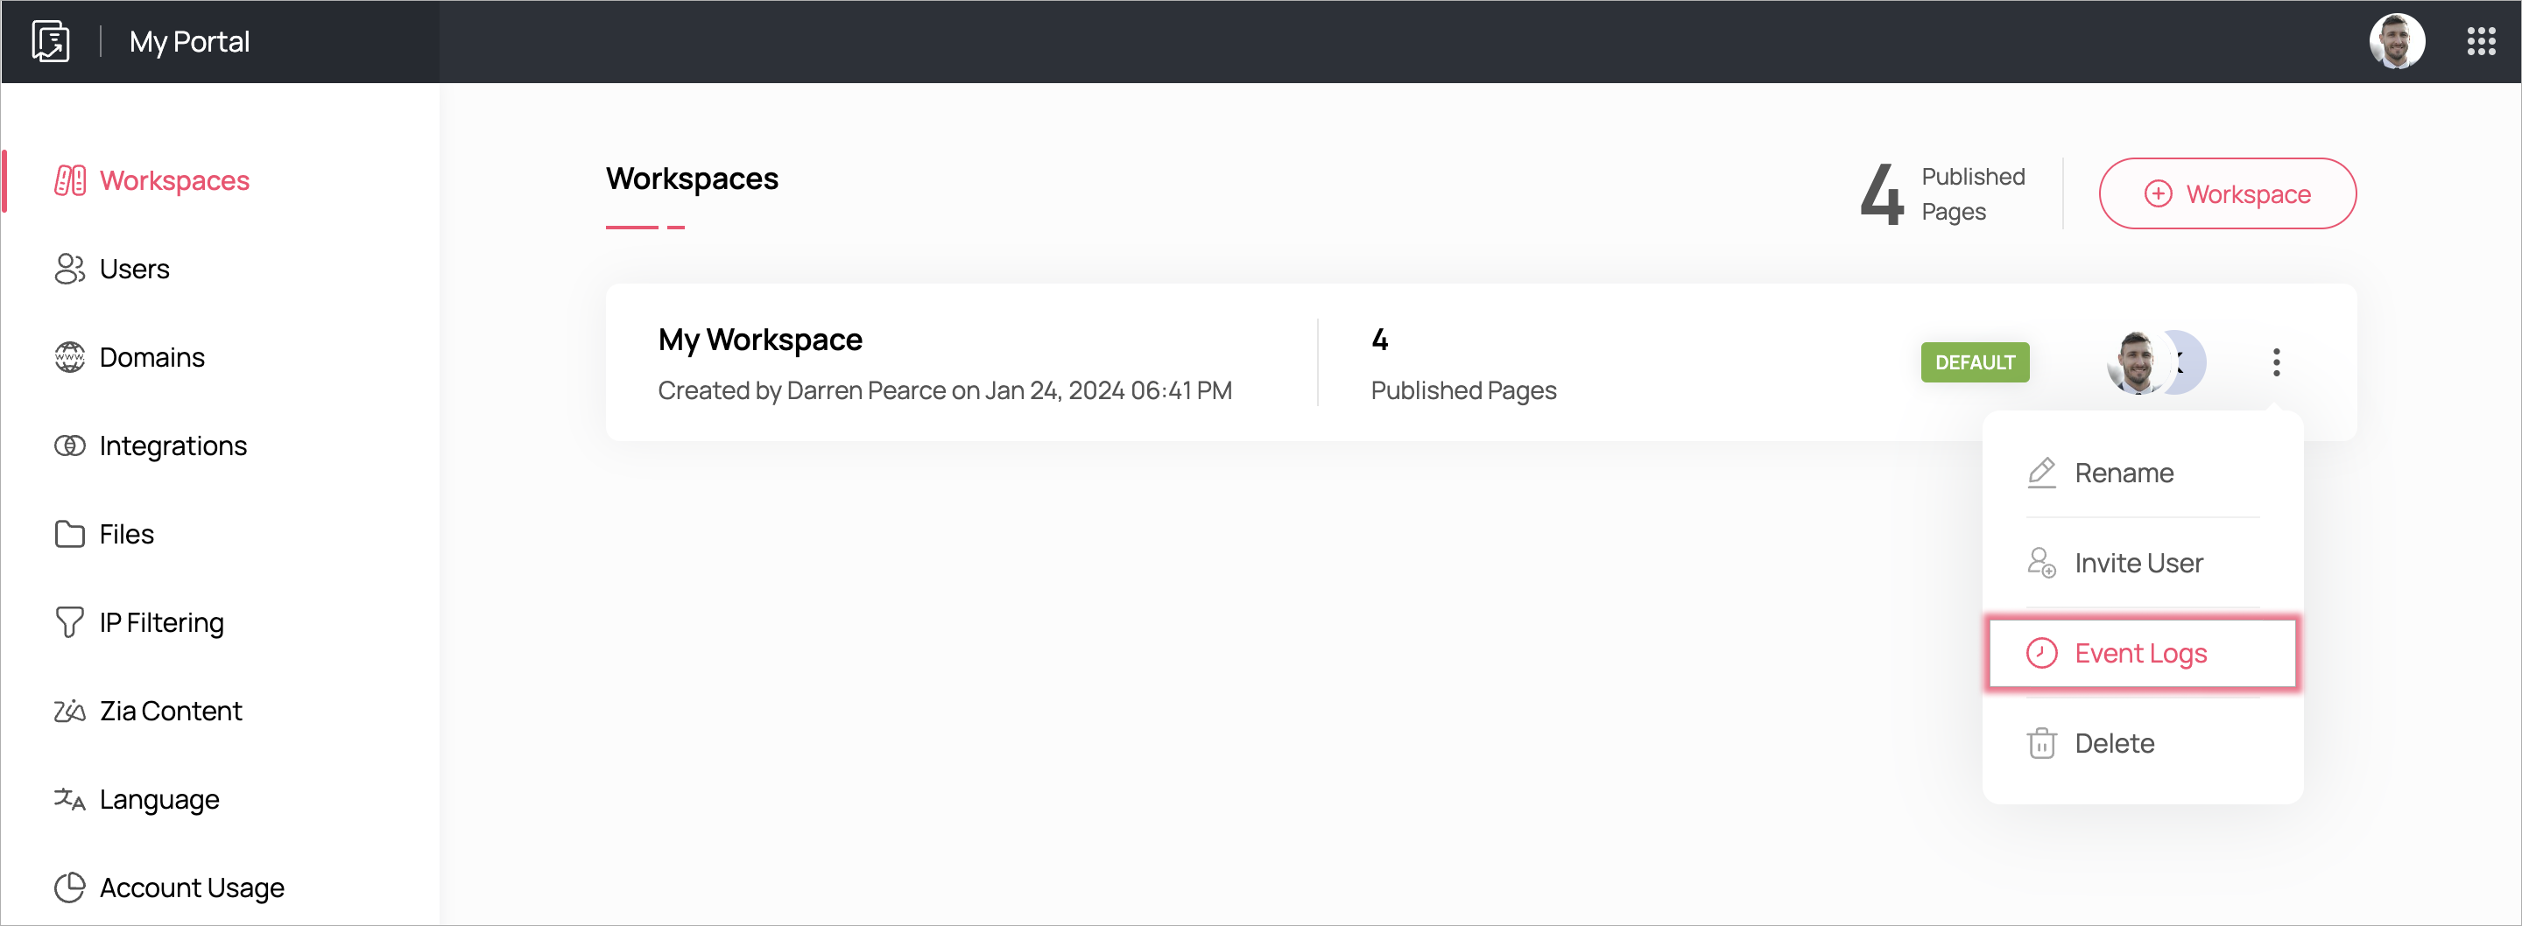Click the add Workspace button
Viewport: 2522px width, 926px height.
coord(2226,193)
